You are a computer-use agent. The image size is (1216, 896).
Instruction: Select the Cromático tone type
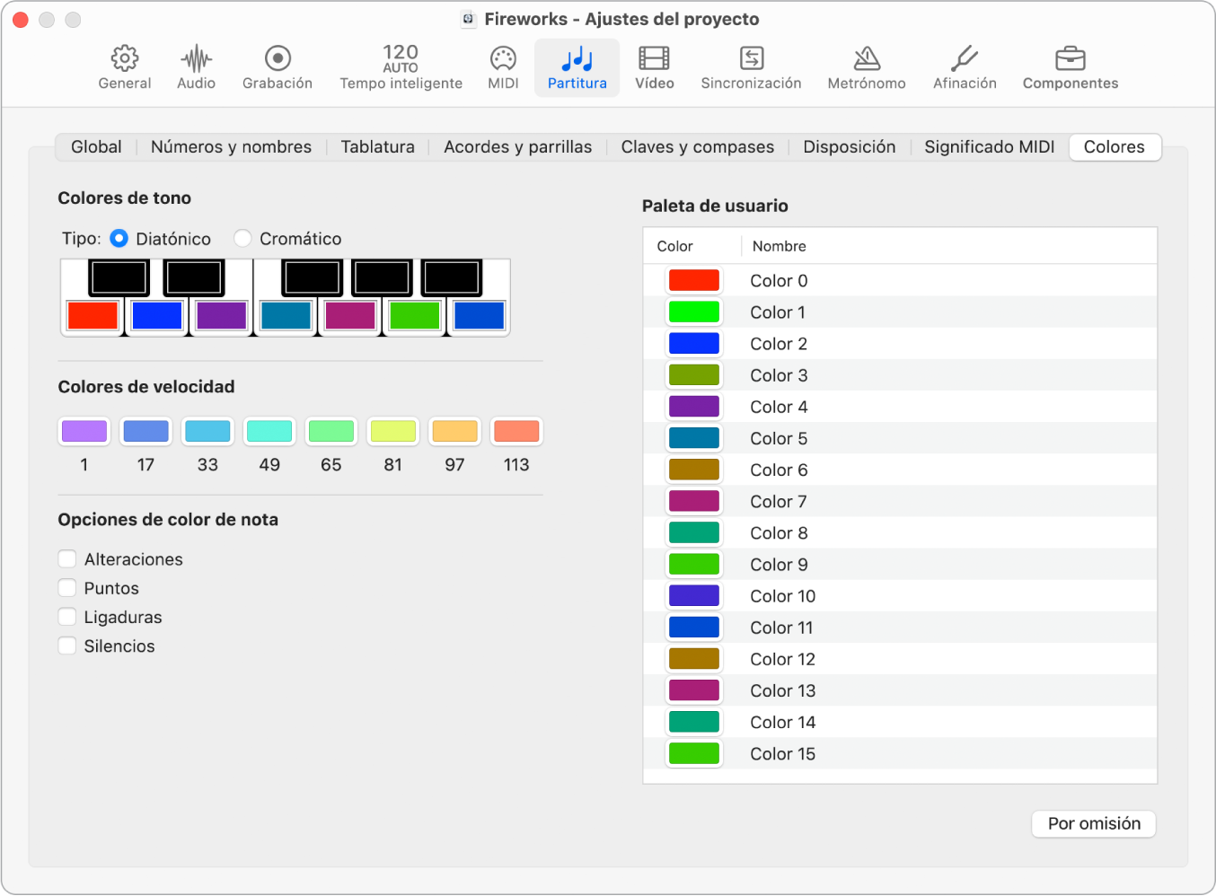[x=242, y=239]
